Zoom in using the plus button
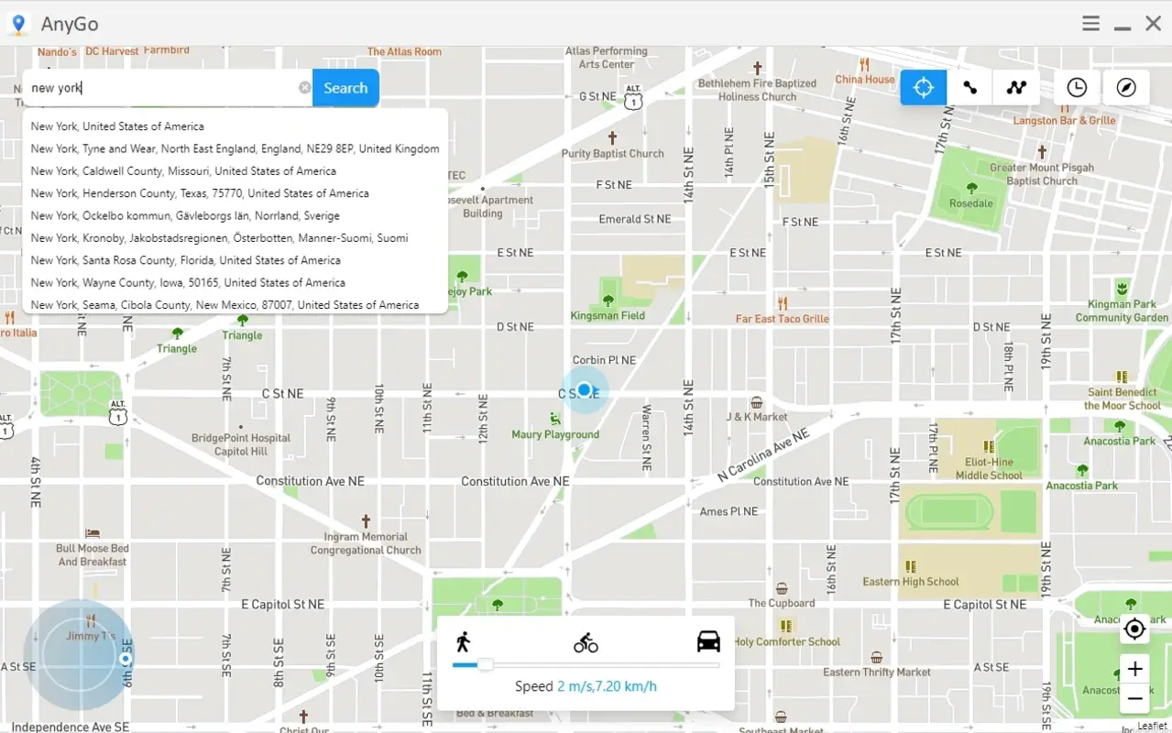The width and height of the screenshot is (1172, 733). [x=1134, y=668]
